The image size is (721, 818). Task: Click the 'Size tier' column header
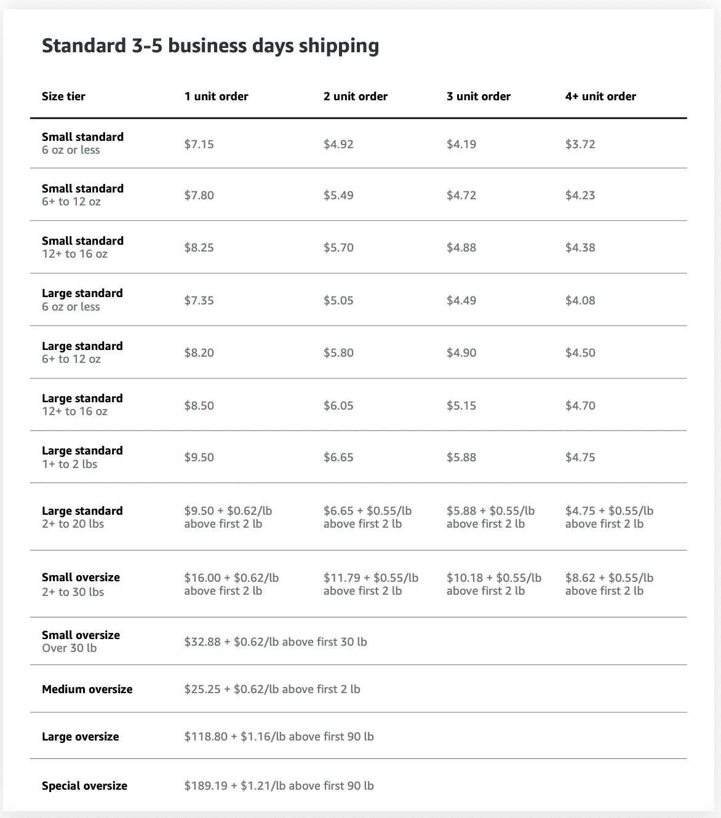tap(63, 97)
